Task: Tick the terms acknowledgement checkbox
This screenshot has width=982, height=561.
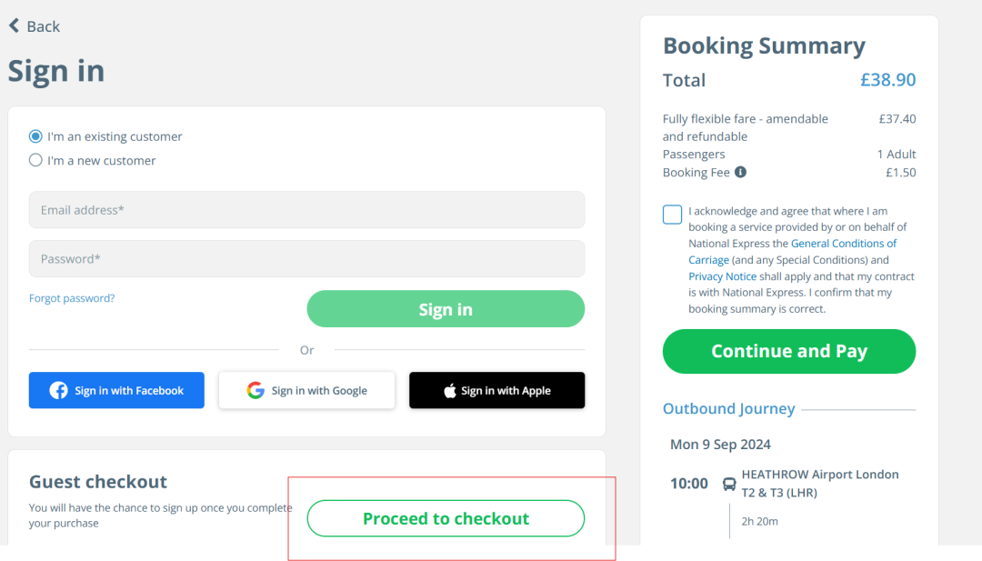Action: click(x=673, y=215)
